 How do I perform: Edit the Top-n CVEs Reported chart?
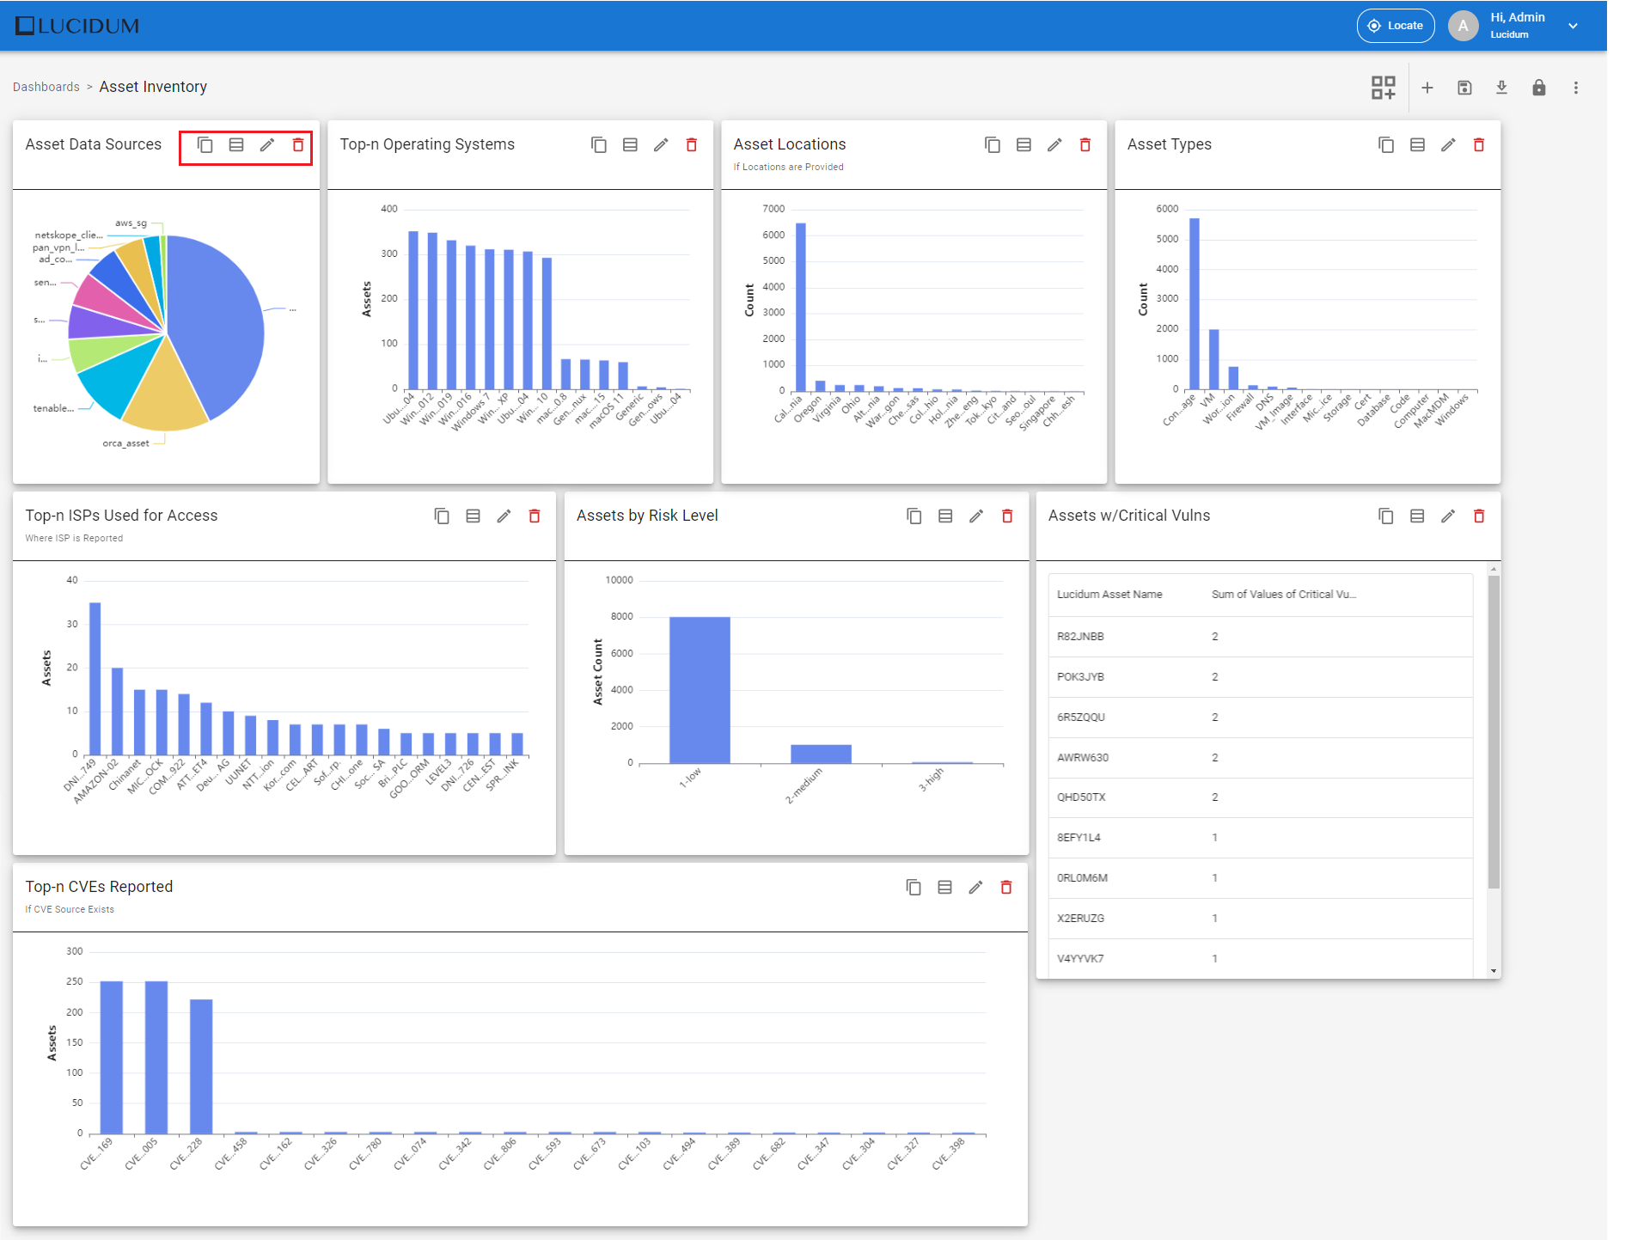975,887
